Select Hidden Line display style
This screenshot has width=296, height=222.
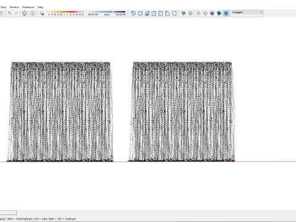(205, 14)
